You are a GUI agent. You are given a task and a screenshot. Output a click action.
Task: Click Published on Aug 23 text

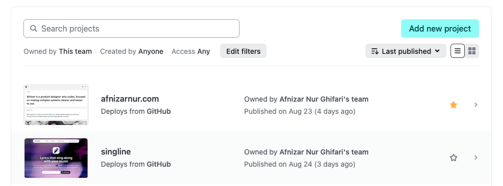click(x=300, y=111)
